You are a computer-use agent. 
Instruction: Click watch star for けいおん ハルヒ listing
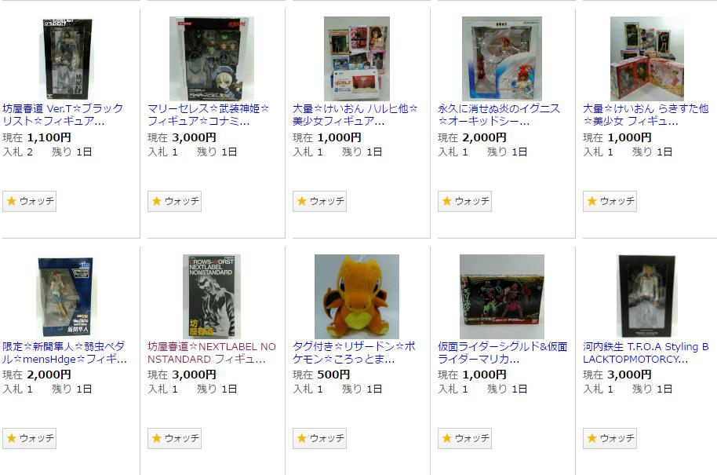pos(319,201)
